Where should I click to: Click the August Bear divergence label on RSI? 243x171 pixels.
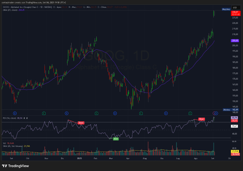click(x=202, y=119)
